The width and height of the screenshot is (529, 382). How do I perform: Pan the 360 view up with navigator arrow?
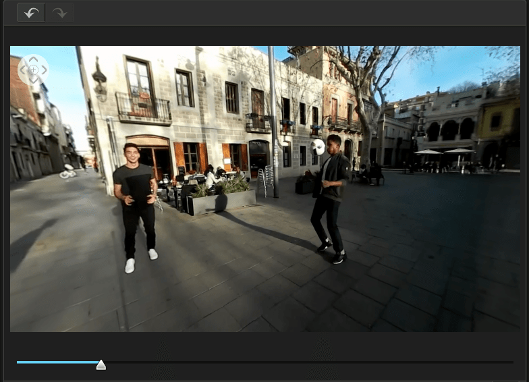33,59
